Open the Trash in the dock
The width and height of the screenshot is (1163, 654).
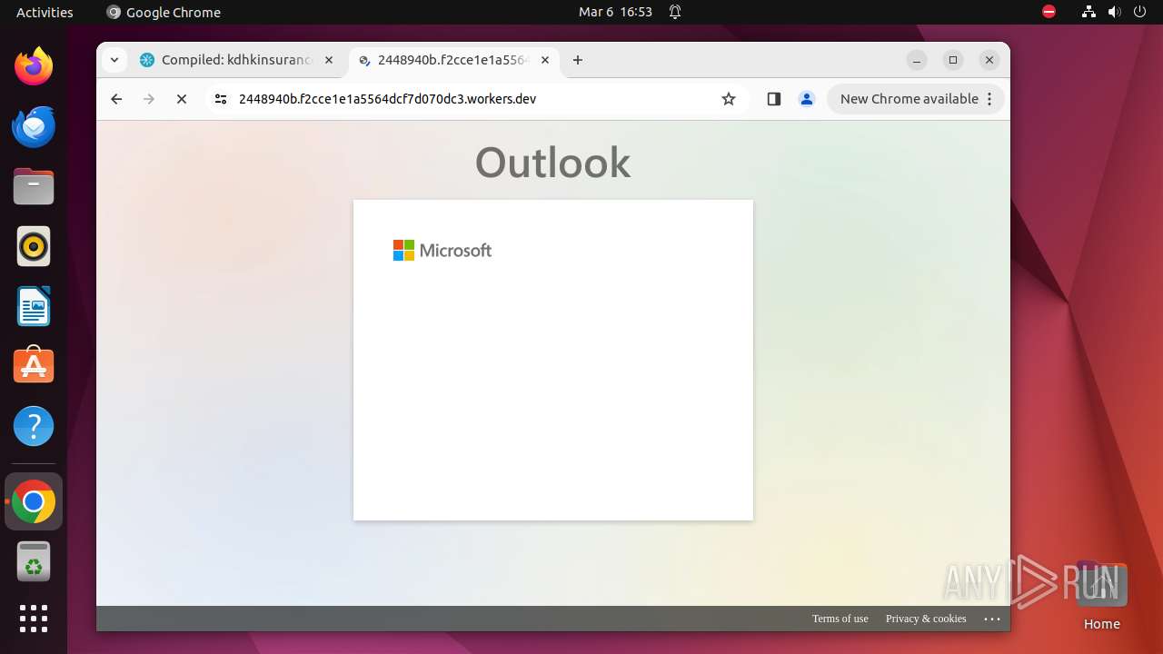(x=34, y=561)
